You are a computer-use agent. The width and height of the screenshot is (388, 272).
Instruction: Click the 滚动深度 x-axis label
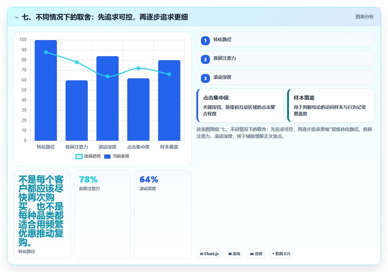coord(107,147)
